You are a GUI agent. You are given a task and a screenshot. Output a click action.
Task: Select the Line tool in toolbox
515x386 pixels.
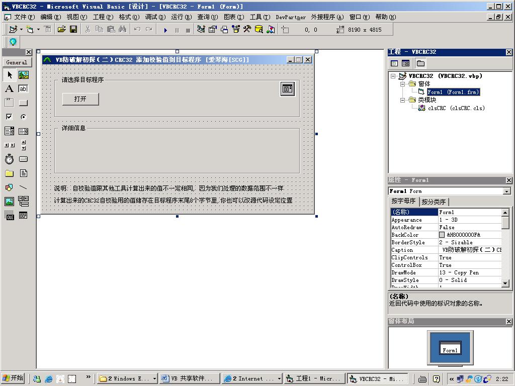coord(23,187)
